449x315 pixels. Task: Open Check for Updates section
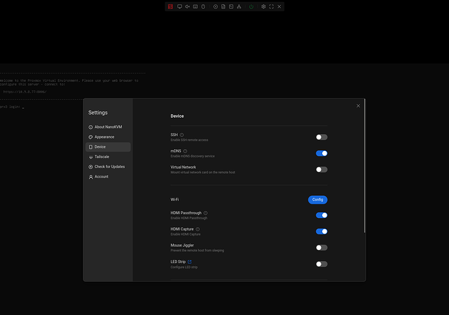pos(108,167)
